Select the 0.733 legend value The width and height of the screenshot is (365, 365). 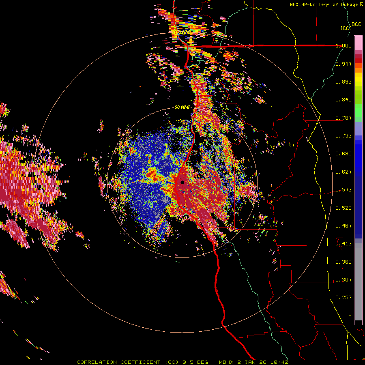344,135
